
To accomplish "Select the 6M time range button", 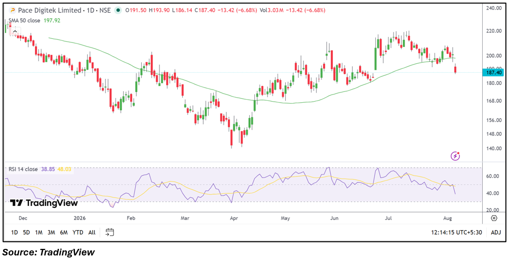I will pos(64,233).
